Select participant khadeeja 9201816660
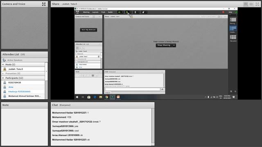 click(x=23, y=91)
